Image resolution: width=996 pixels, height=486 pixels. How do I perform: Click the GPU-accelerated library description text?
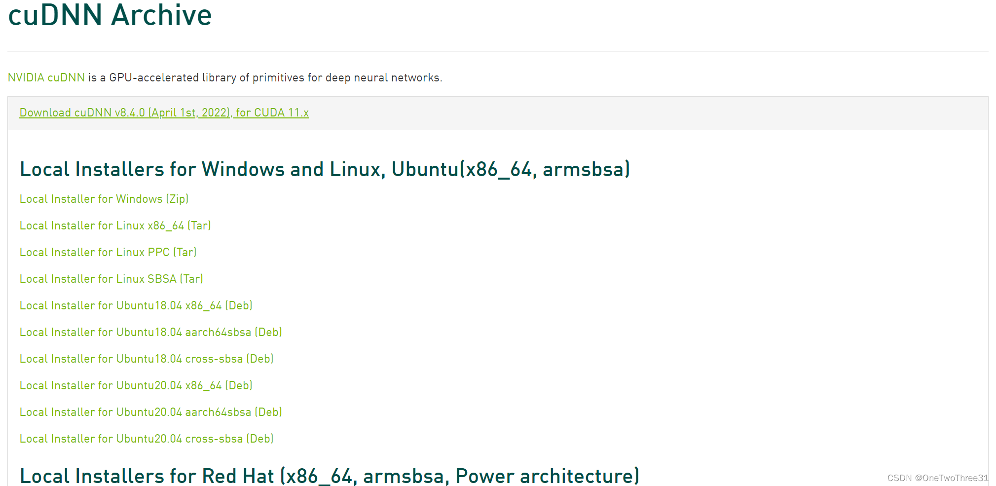tap(265, 77)
